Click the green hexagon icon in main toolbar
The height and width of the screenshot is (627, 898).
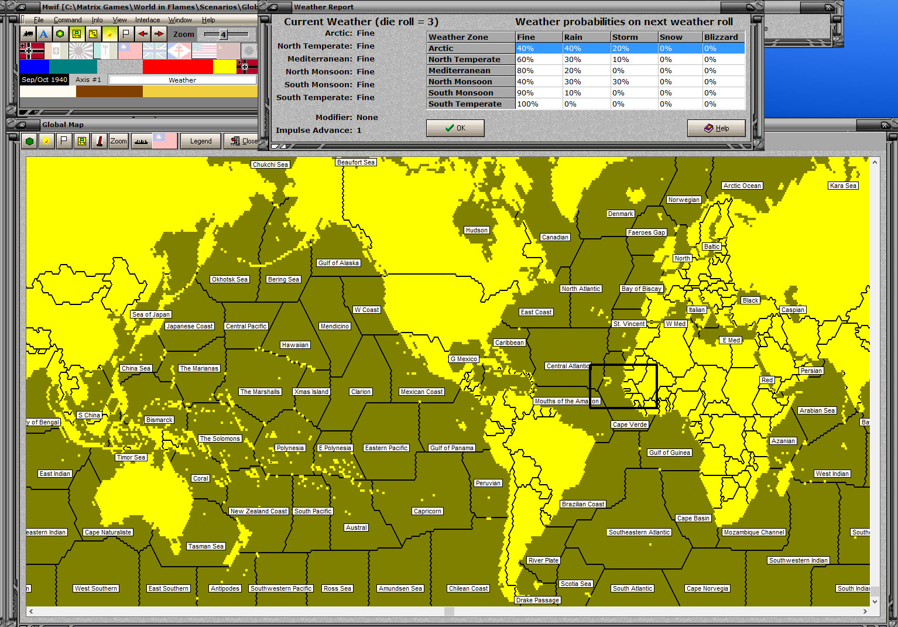[x=60, y=34]
